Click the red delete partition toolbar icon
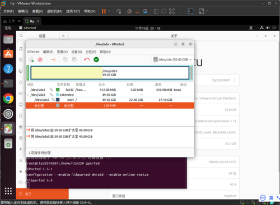The width and height of the screenshot is (280, 205). tap(40, 59)
